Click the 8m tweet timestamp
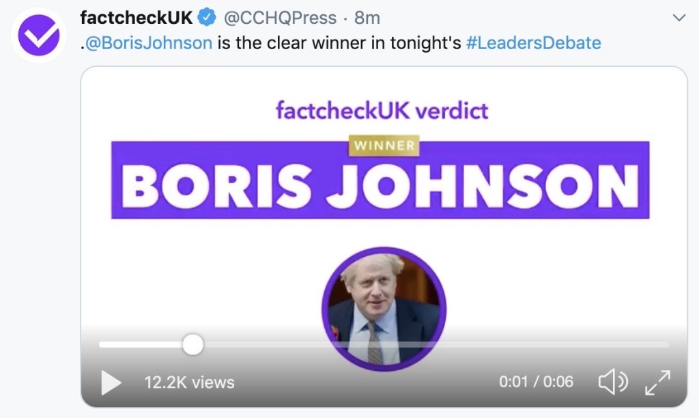 pos(367,17)
